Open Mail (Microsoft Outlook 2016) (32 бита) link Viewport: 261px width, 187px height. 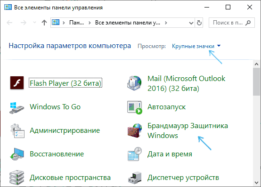(x=186, y=83)
